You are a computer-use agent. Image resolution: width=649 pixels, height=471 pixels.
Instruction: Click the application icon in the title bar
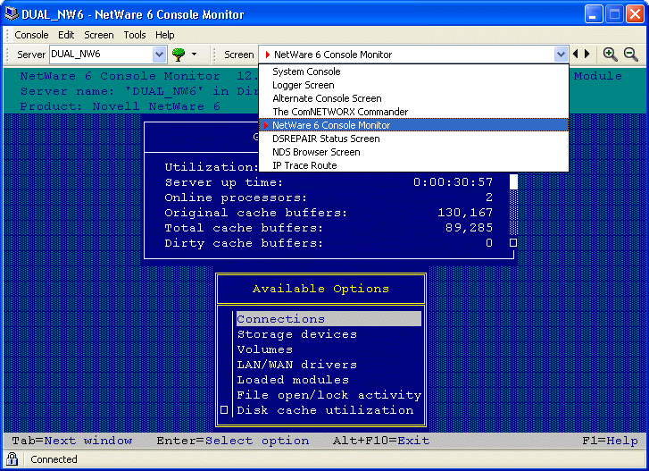pyautogui.click(x=12, y=13)
